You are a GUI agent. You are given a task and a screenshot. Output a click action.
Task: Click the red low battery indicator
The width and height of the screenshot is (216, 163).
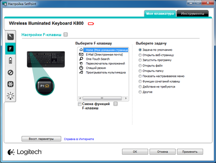(91, 24)
